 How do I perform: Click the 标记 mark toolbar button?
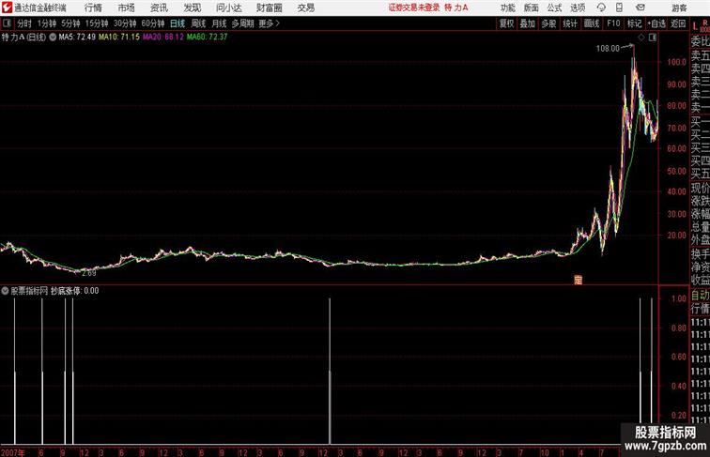pos(634,23)
